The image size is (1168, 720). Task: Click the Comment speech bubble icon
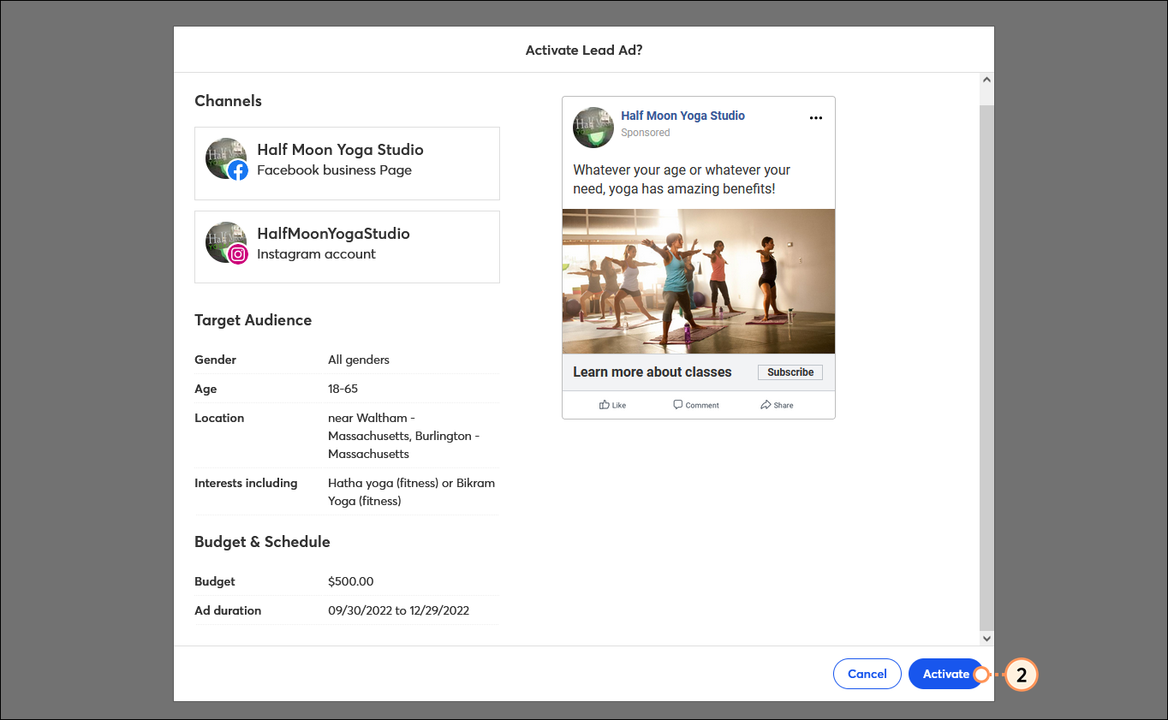(678, 405)
